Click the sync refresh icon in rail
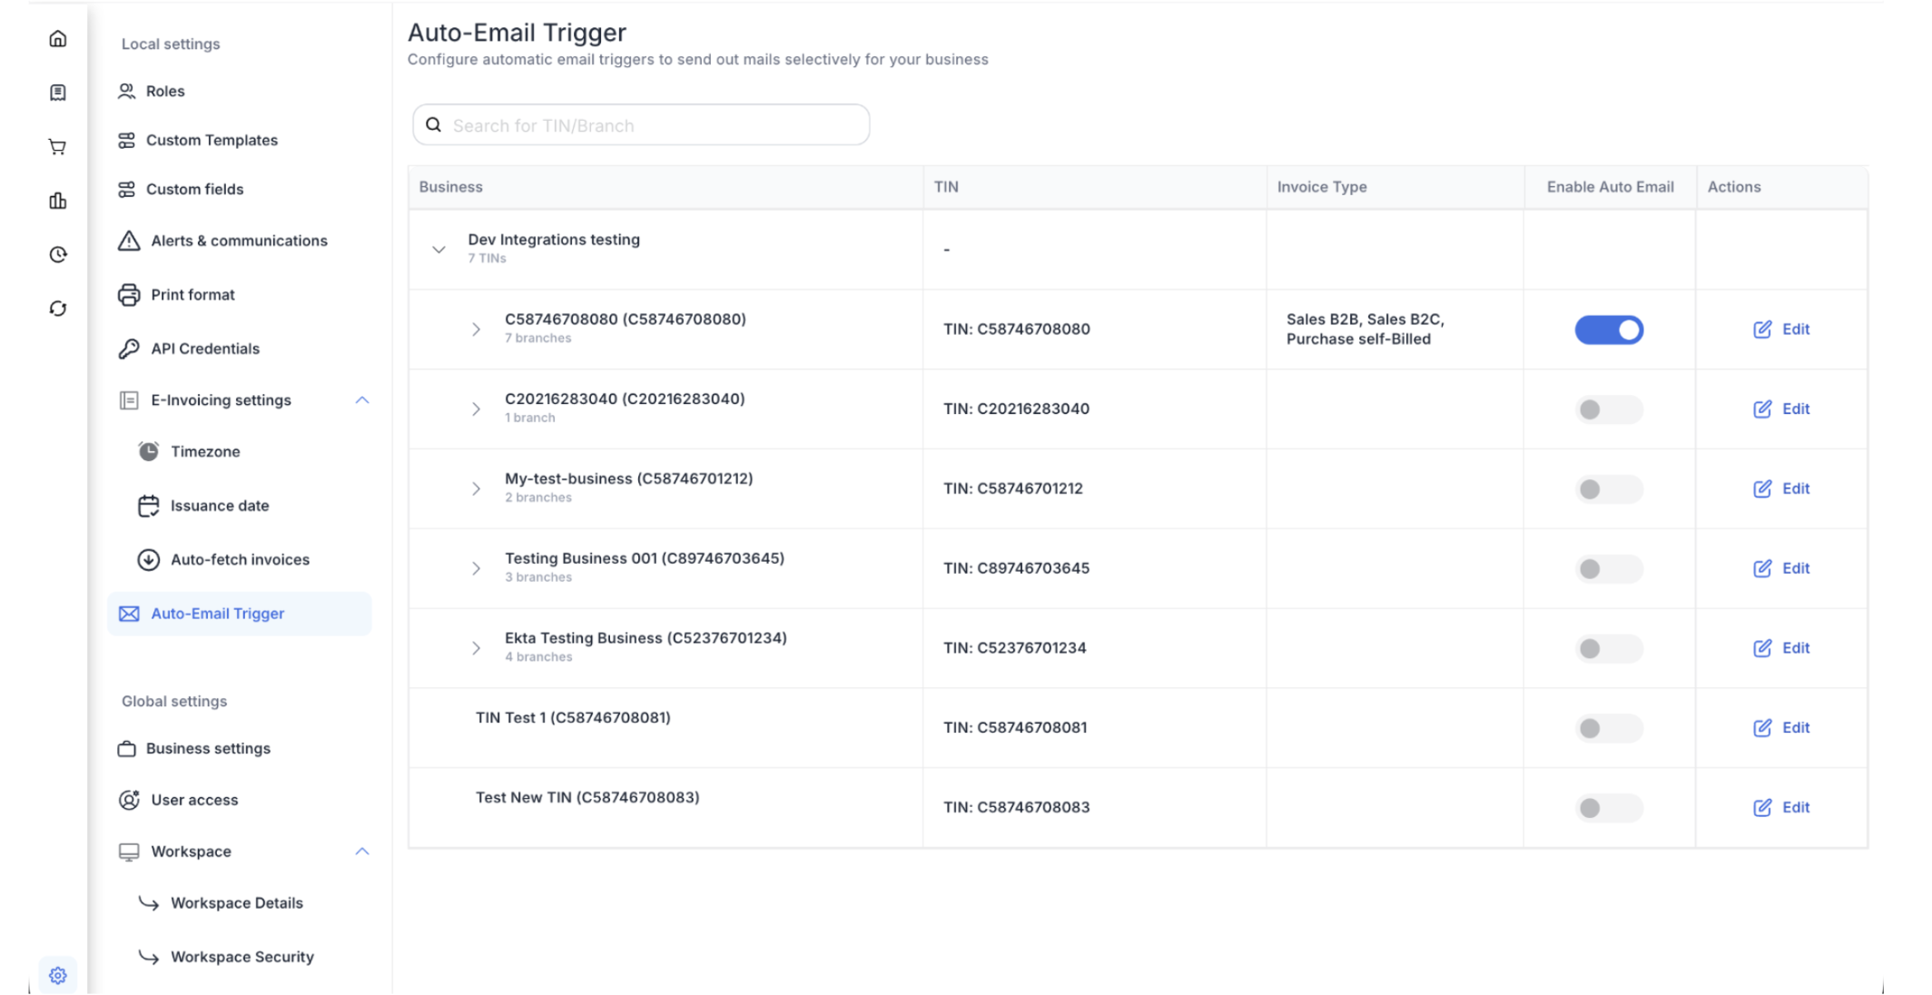Viewport: 1932px width, 995px height. click(x=58, y=309)
